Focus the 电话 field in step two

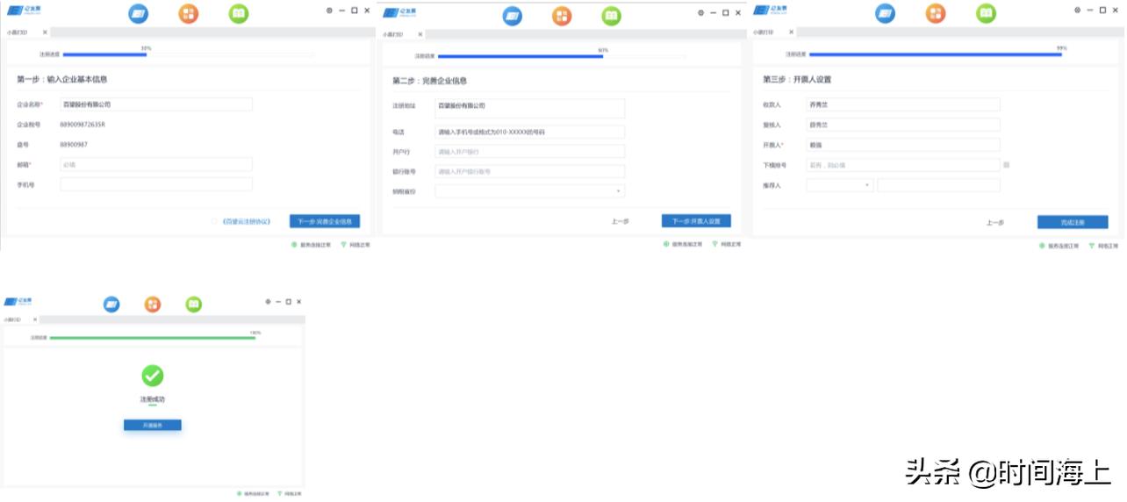[530, 132]
